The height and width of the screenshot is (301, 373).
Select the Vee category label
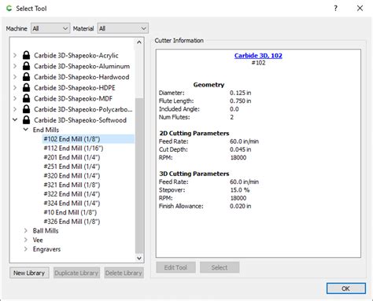[x=38, y=240]
